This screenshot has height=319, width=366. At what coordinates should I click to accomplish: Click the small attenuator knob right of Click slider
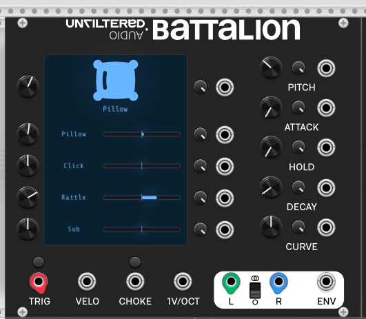201,165
